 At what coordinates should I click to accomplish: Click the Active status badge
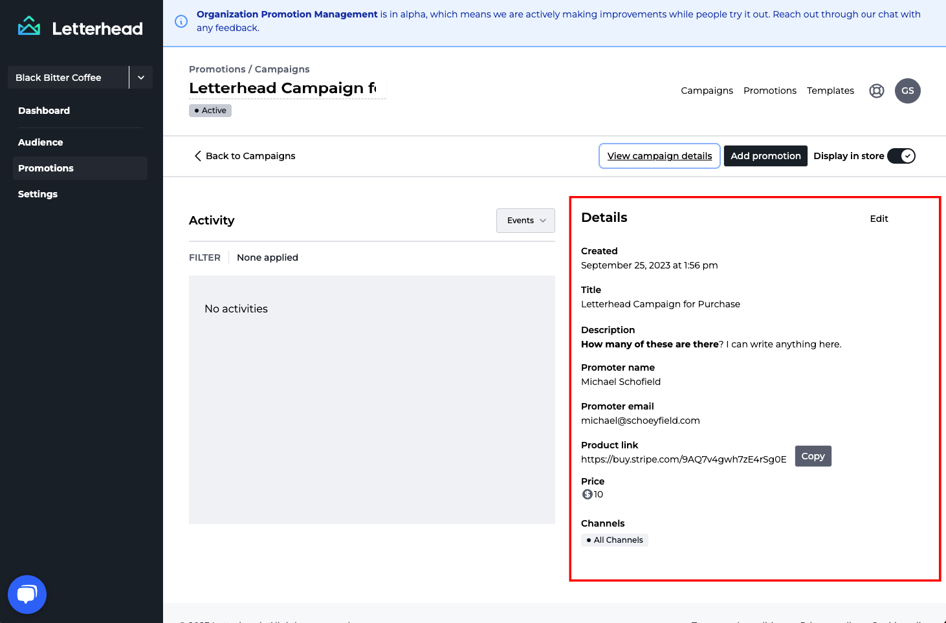(210, 111)
